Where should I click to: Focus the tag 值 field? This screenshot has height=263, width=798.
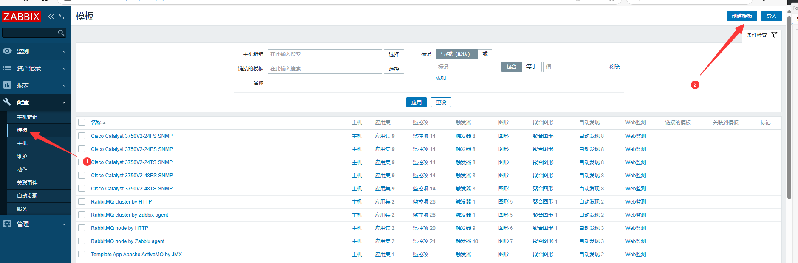pyautogui.click(x=575, y=67)
